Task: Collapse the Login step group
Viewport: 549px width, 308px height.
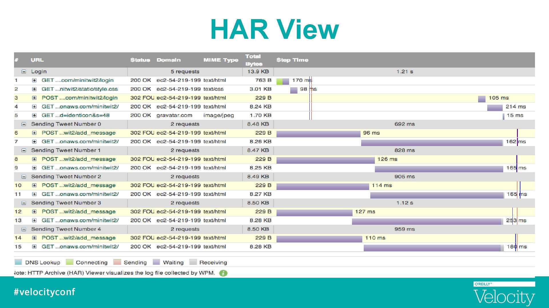Action: (24, 72)
